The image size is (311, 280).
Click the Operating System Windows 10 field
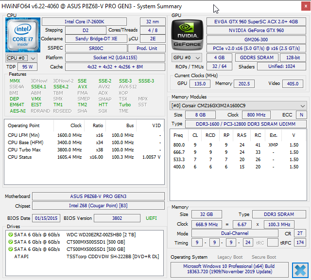[229, 269]
